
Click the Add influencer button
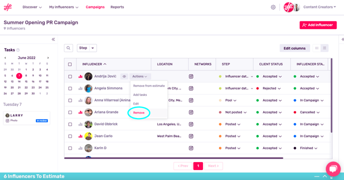(x=318, y=25)
